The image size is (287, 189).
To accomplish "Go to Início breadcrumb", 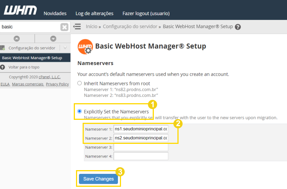I will pos(91,26).
